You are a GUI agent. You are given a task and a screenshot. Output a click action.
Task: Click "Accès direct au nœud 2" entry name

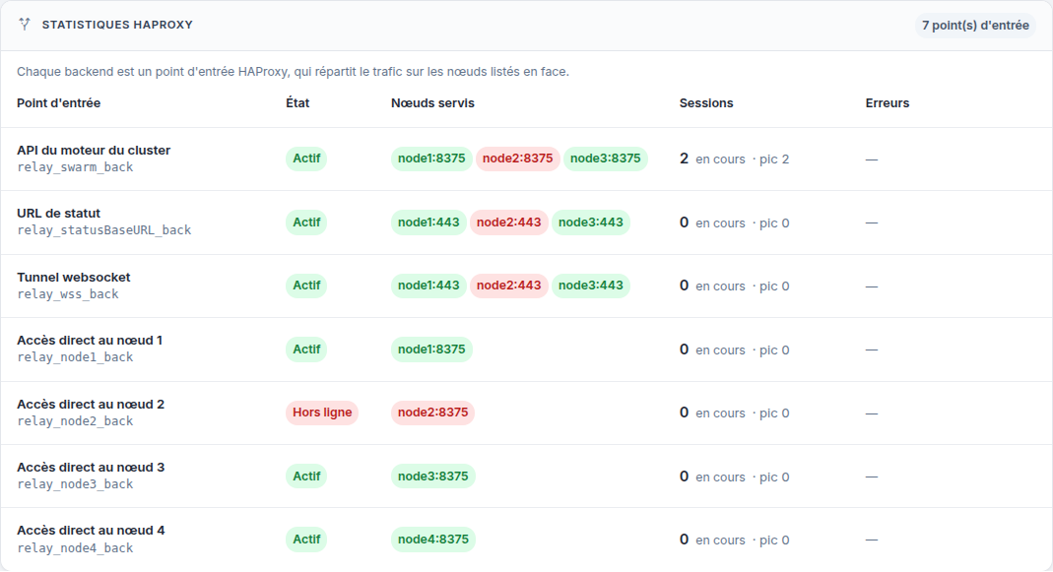tap(91, 405)
